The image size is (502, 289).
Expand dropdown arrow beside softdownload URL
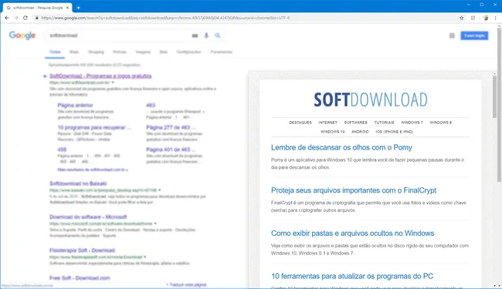[113, 82]
